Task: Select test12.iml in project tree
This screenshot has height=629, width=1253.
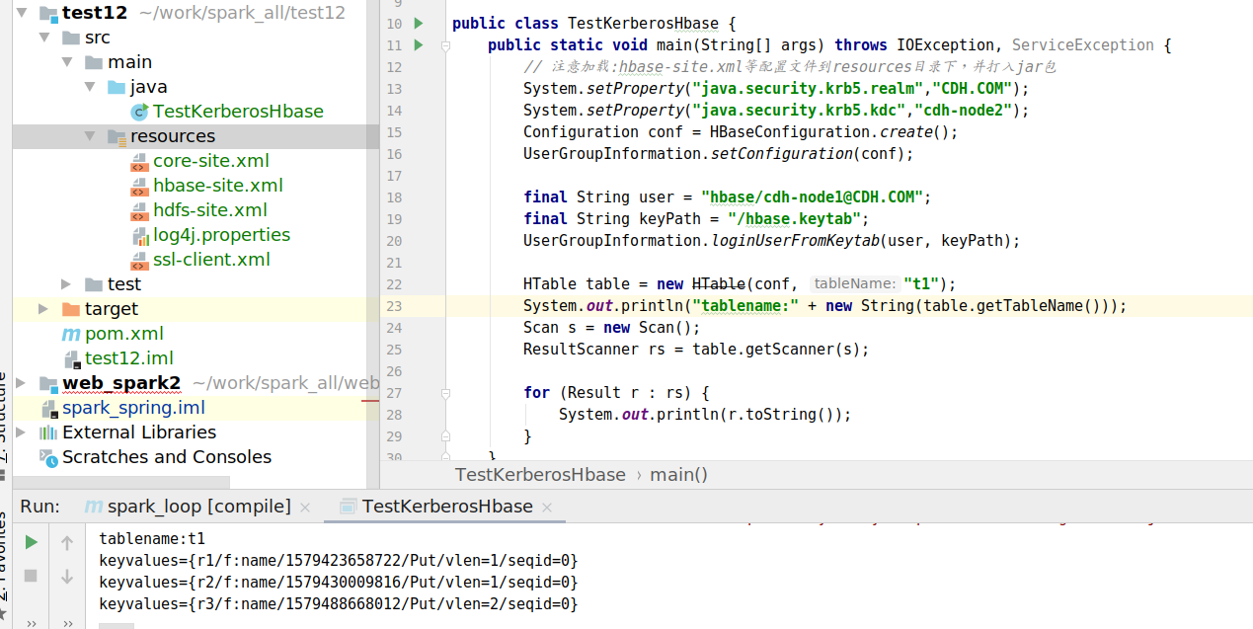Action: [x=129, y=358]
